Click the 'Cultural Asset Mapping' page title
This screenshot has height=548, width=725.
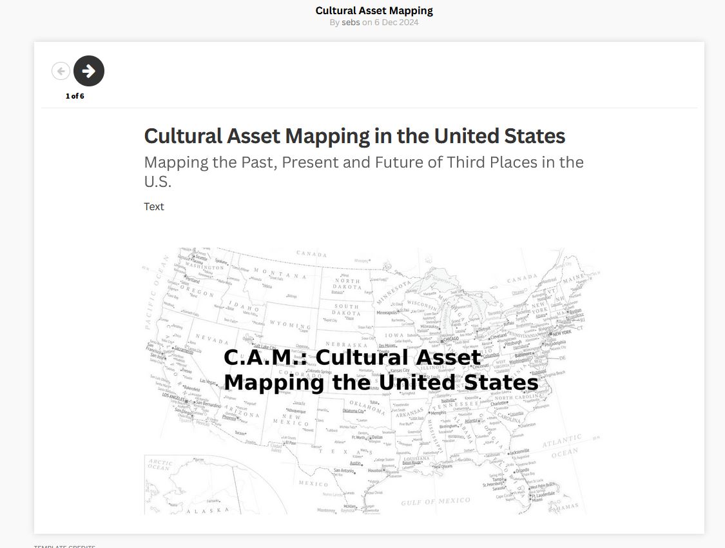pyautogui.click(x=374, y=10)
